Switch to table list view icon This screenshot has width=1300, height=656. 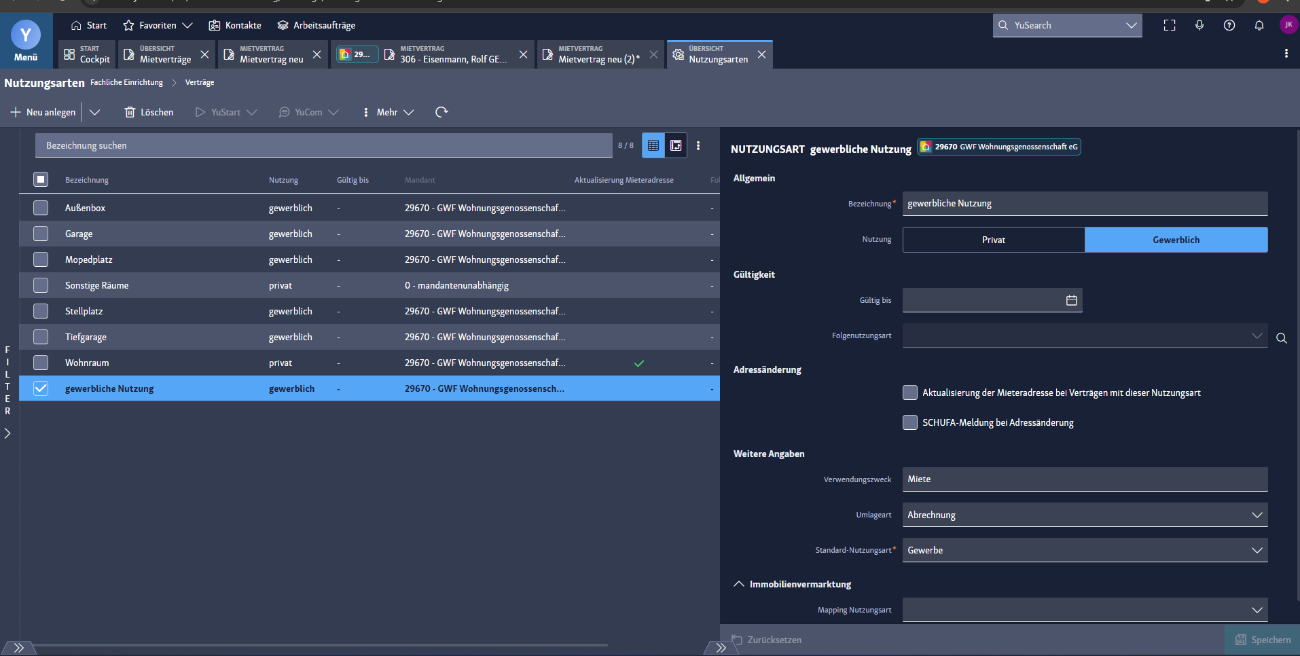click(x=653, y=145)
